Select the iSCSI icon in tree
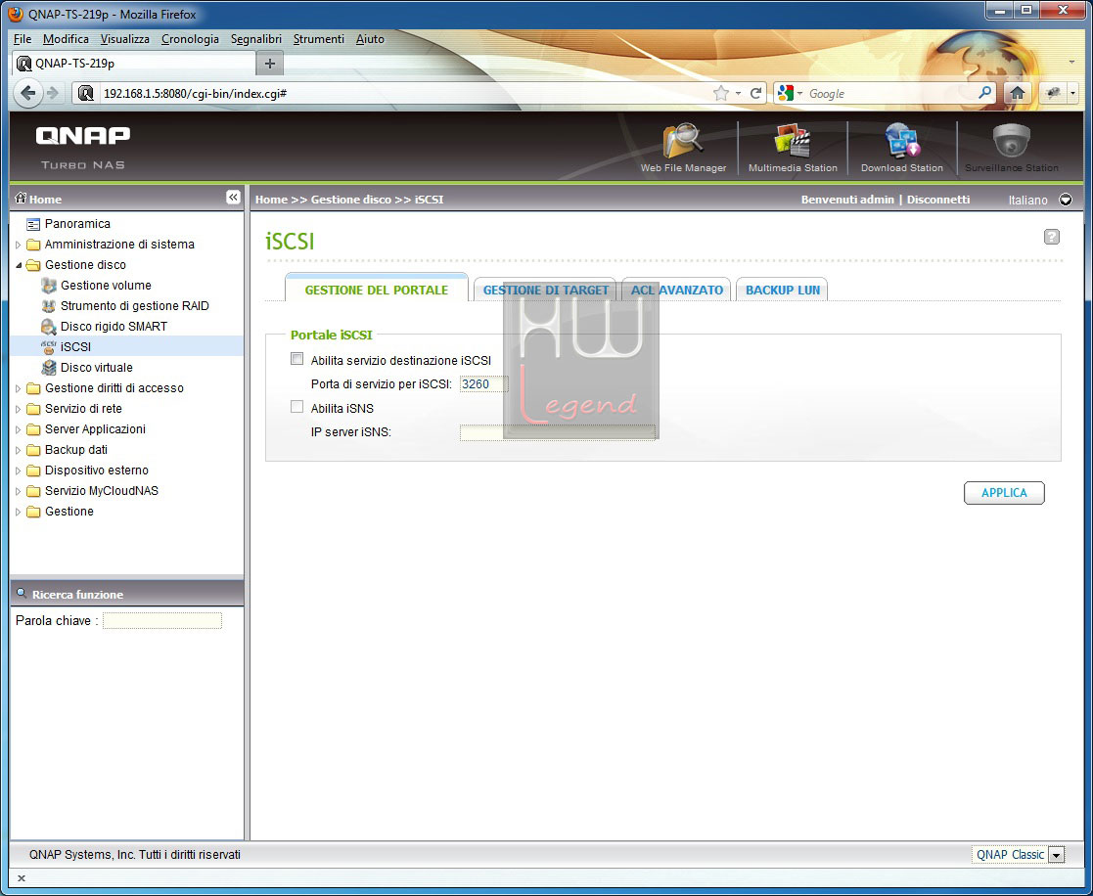 click(x=49, y=347)
